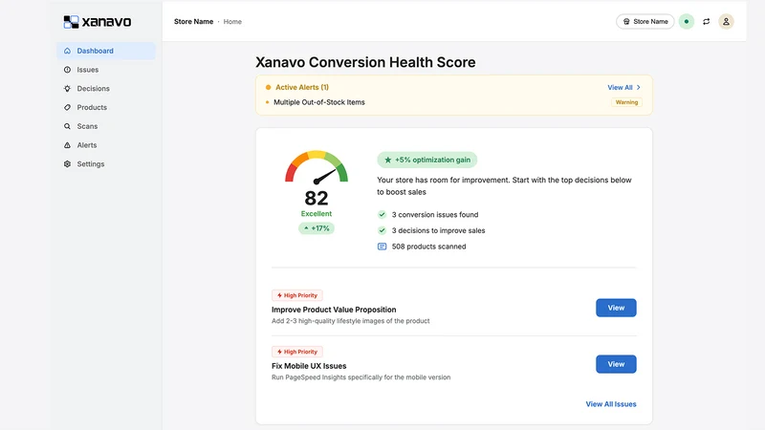
Task: View Improve Product Value Proposition issue
Action: coord(616,308)
